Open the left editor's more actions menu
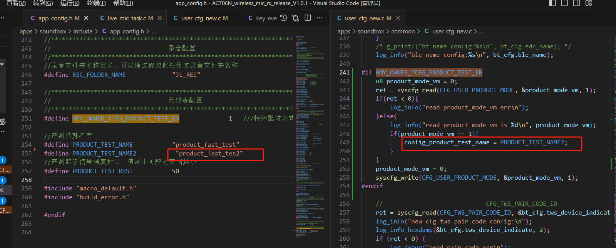Image resolution: width=616 pixels, height=248 pixels. [320, 18]
